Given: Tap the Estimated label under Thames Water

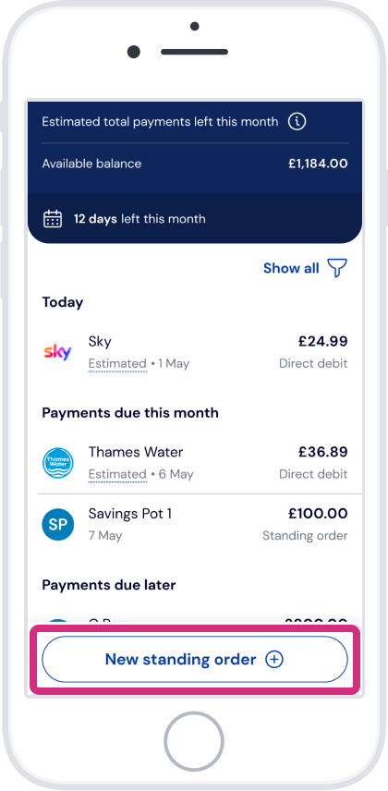Looking at the screenshot, I should pyautogui.click(x=117, y=474).
